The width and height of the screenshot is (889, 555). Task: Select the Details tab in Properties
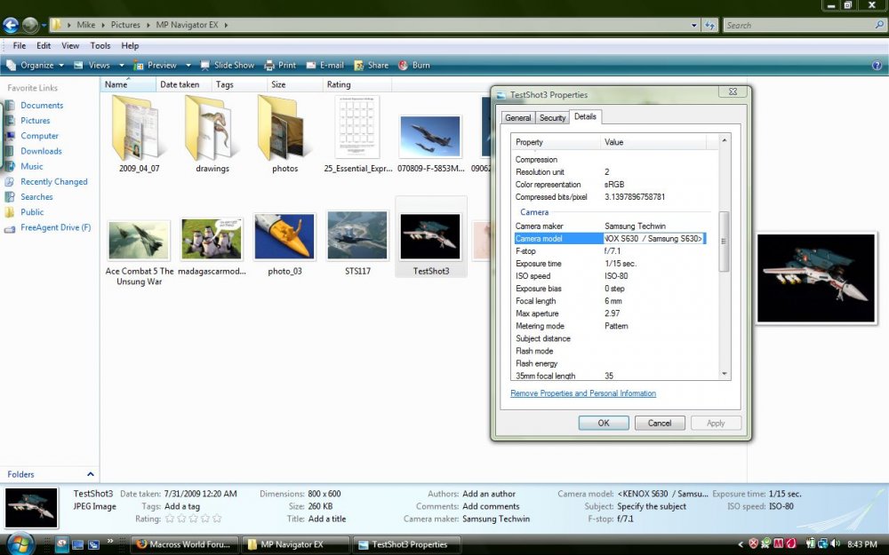click(585, 116)
